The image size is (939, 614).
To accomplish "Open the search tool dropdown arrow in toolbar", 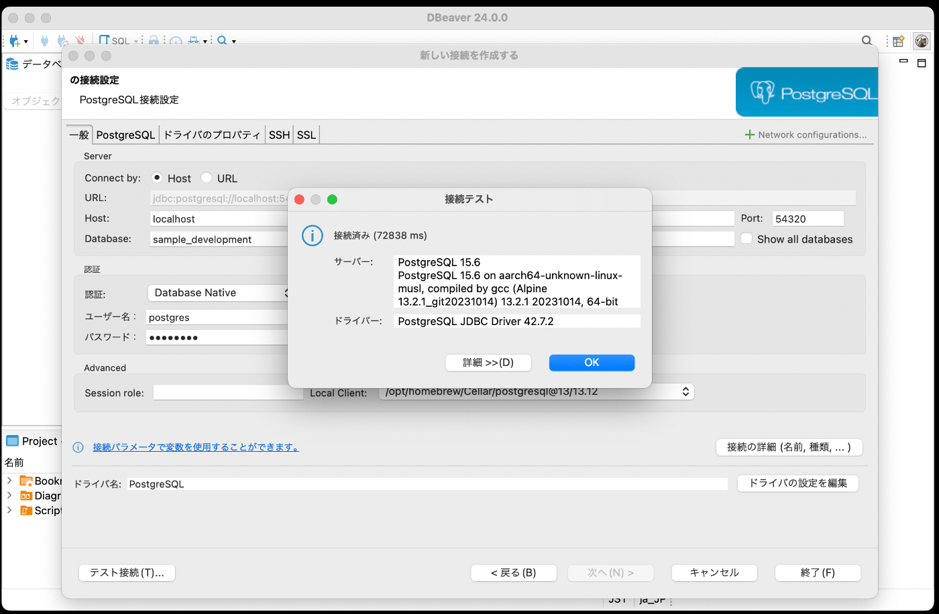I will pos(234,42).
